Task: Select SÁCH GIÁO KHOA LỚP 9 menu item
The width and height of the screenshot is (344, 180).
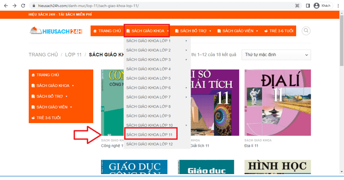Action: click(x=157, y=116)
